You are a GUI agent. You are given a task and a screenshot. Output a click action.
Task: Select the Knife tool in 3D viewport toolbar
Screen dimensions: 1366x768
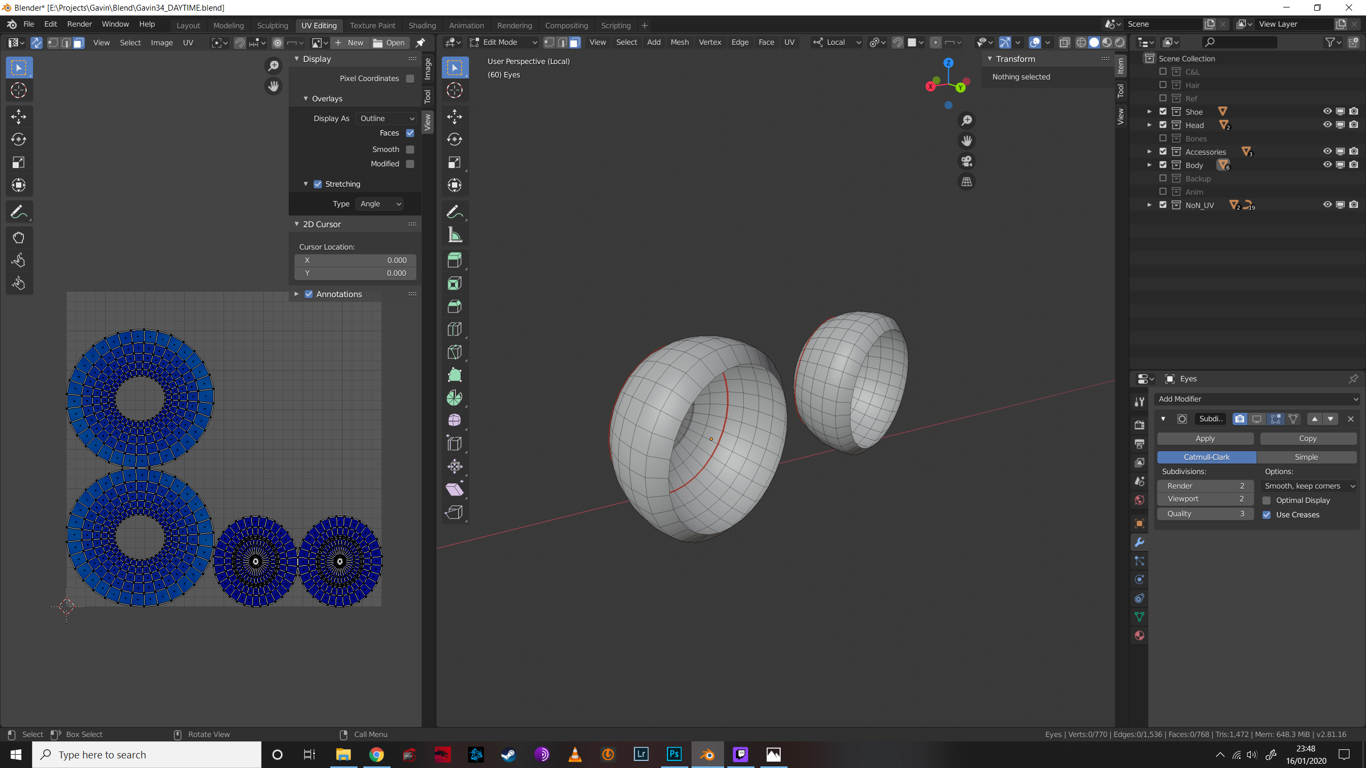454,352
